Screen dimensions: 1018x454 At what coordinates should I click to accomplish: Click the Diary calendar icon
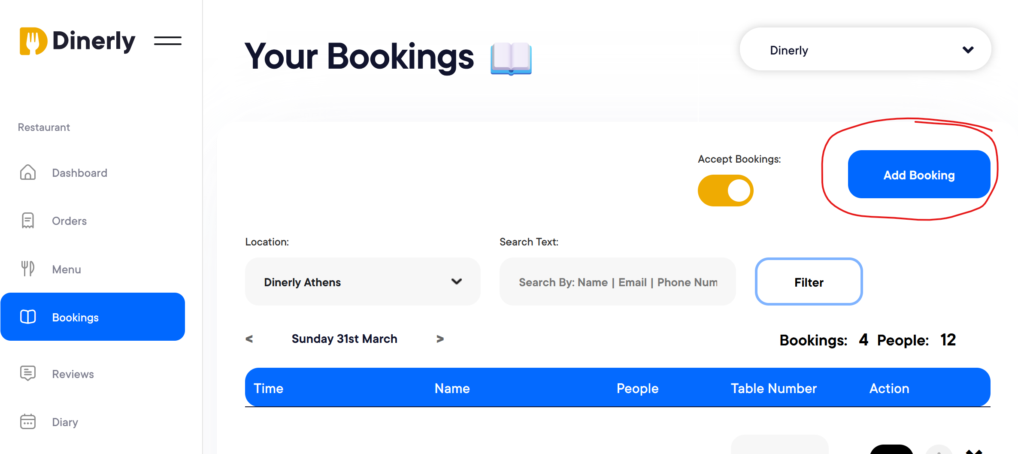tap(28, 421)
